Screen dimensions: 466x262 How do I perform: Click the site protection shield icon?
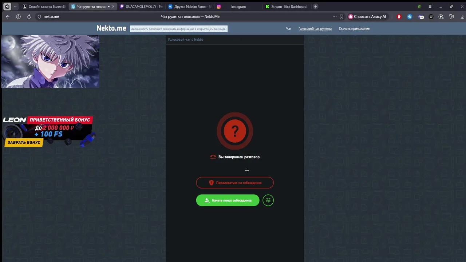pos(39,17)
